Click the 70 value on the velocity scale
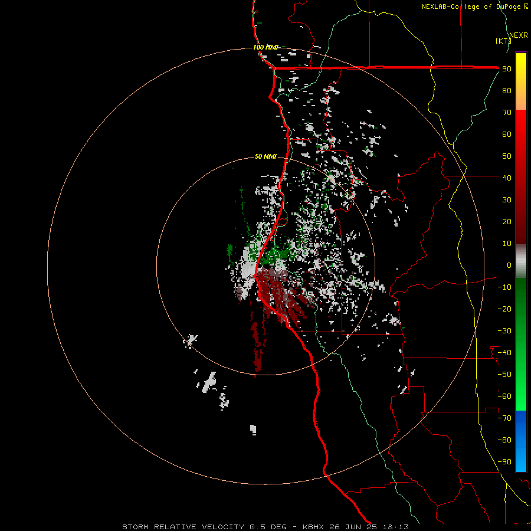The image size is (531, 531). pos(507,113)
